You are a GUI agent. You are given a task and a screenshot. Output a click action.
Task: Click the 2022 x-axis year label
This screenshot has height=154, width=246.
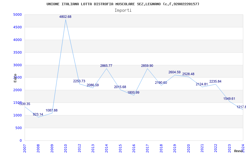coord(216,148)
